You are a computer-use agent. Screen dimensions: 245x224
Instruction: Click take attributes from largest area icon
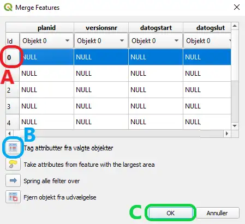13,164
